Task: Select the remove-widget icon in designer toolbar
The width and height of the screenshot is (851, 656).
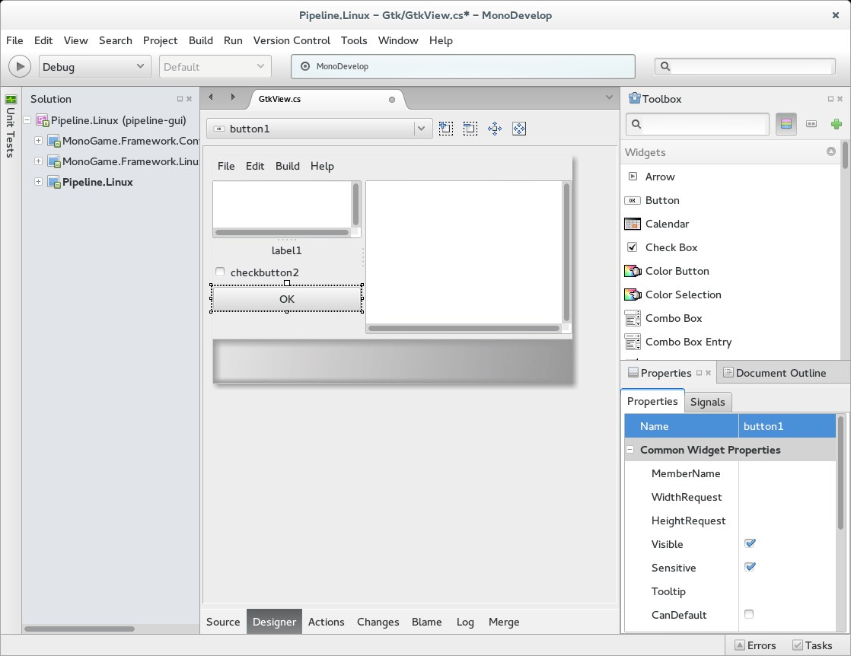Action: (470, 129)
